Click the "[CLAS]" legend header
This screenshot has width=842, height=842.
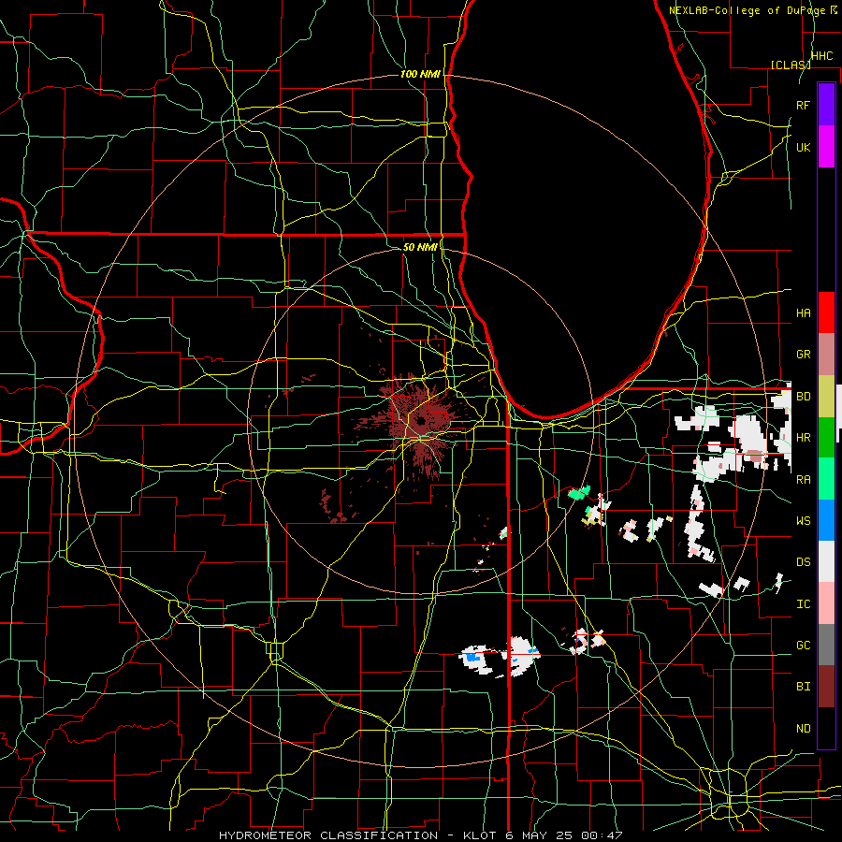pyautogui.click(x=791, y=65)
